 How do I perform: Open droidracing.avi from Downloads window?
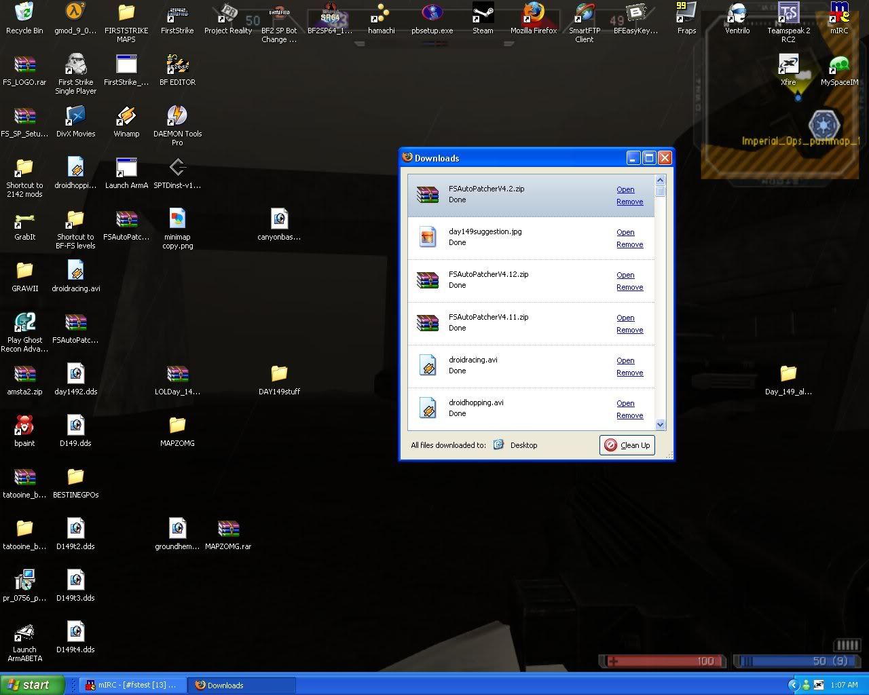(625, 361)
